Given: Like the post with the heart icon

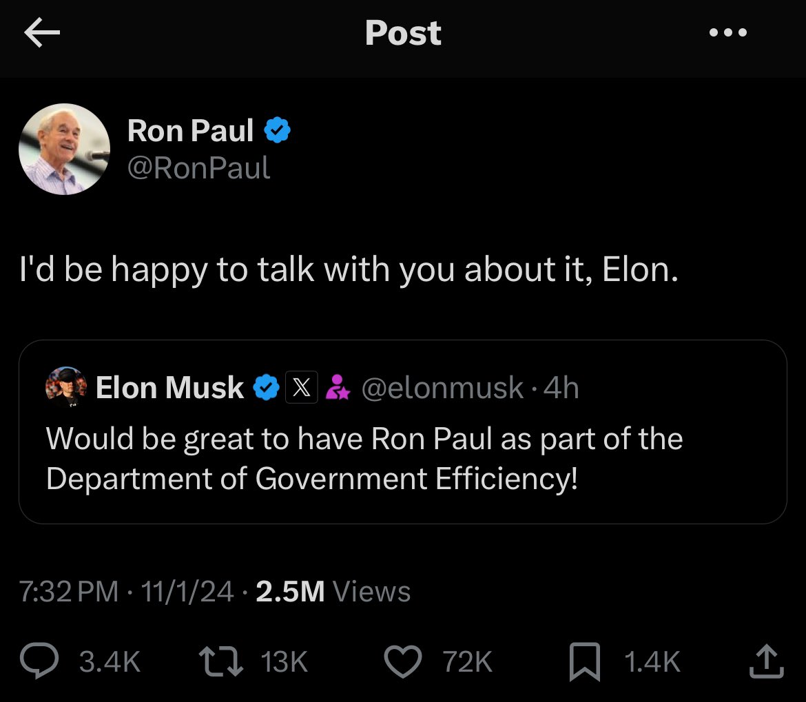Looking at the screenshot, I should (x=402, y=661).
